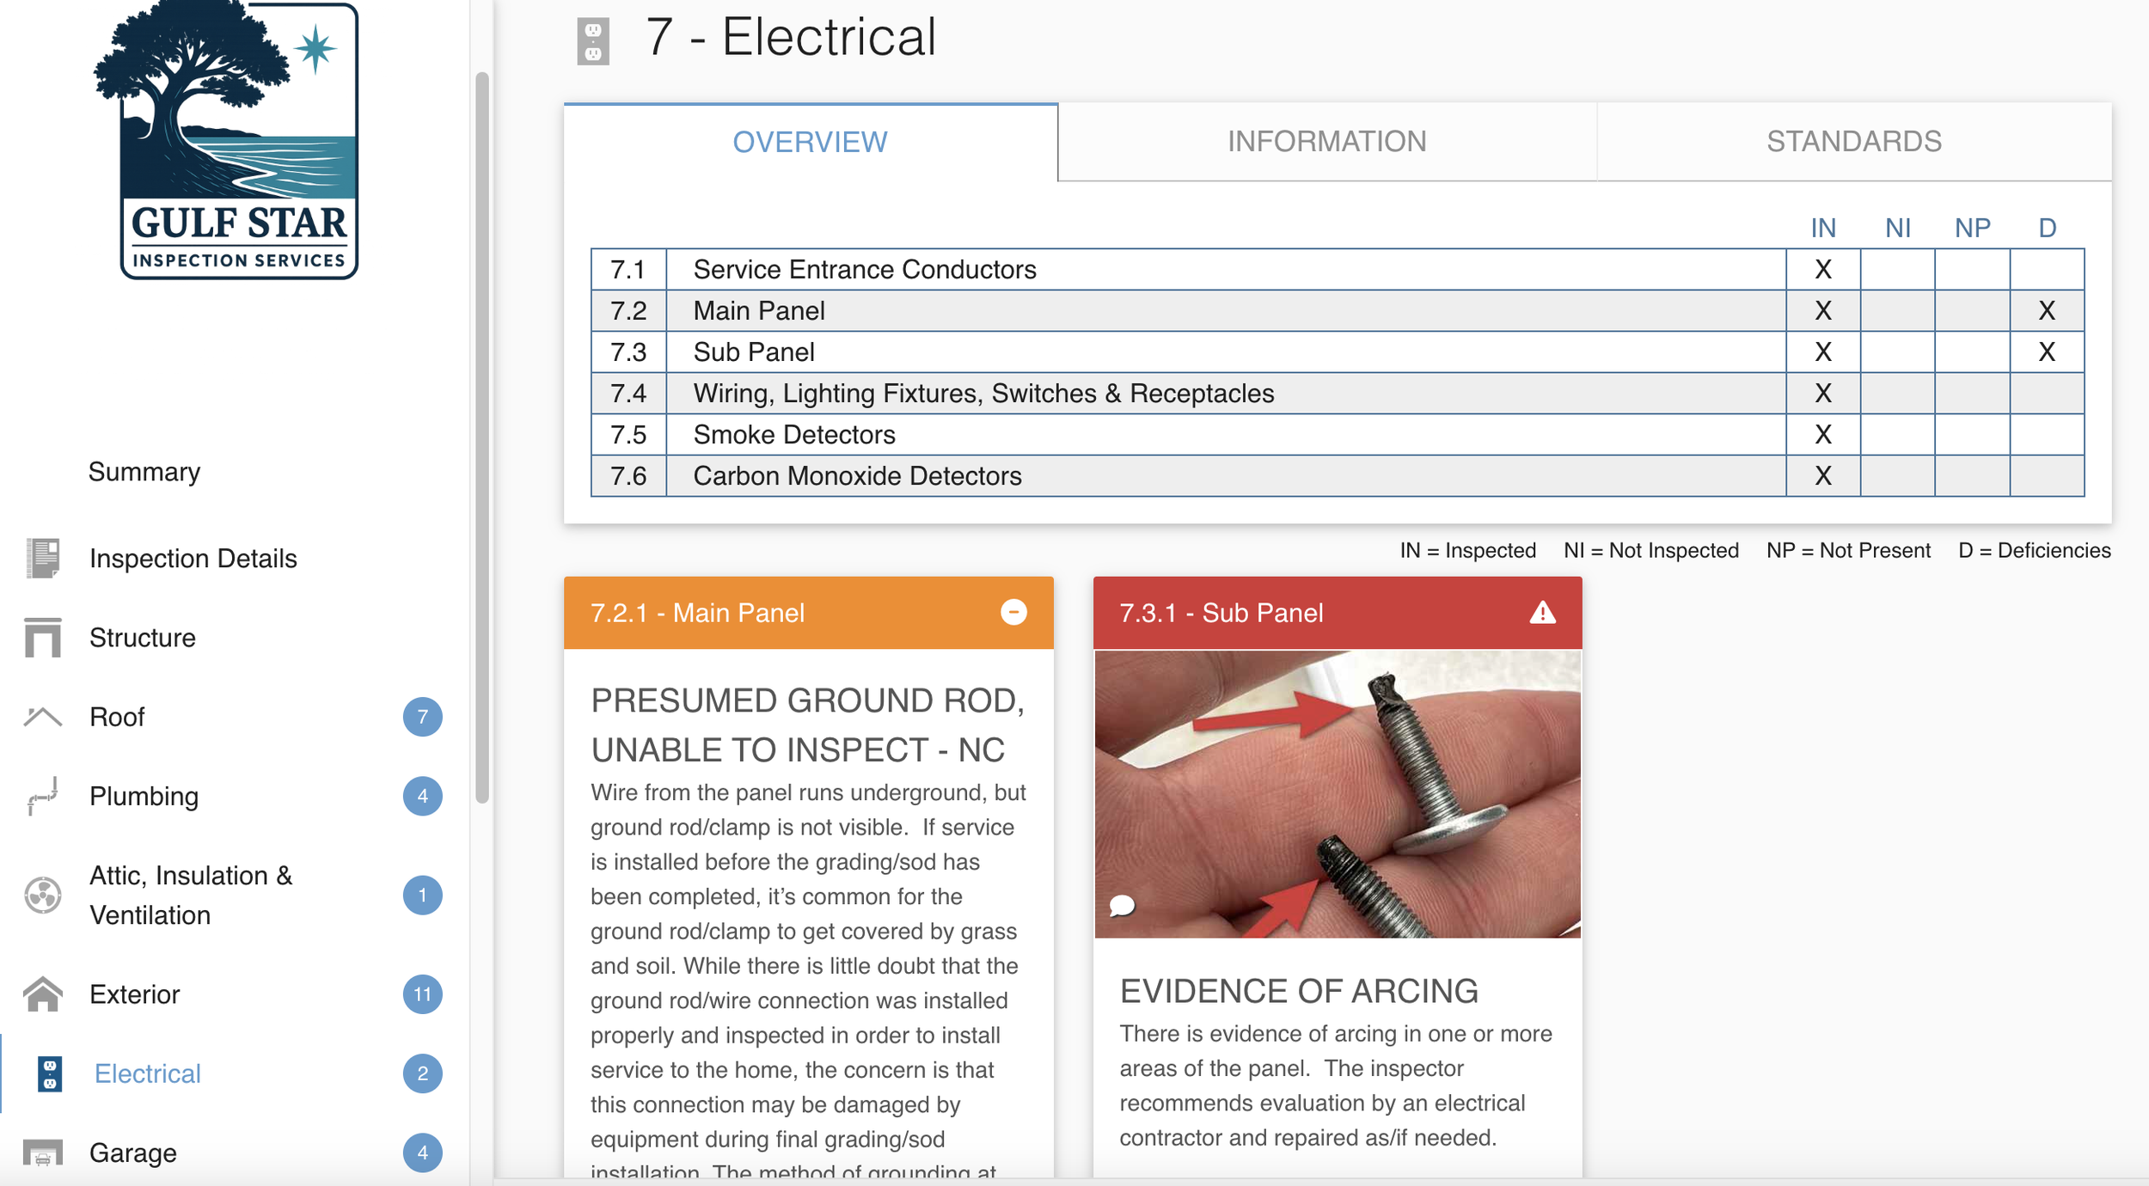Click the Attic ventilation fan icon
This screenshot has width=2149, height=1186.
[x=43, y=895]
